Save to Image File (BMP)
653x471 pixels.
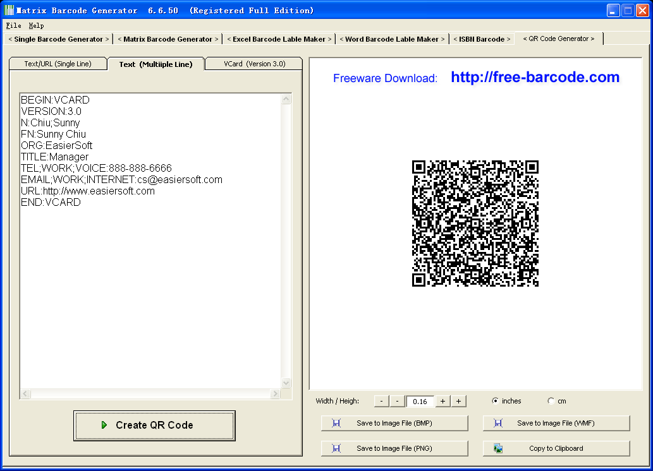394,423
